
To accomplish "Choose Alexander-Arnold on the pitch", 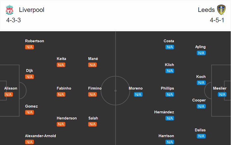I will 41,136.
